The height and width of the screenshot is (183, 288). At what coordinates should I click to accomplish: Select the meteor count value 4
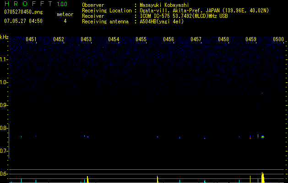pos(65,21)
